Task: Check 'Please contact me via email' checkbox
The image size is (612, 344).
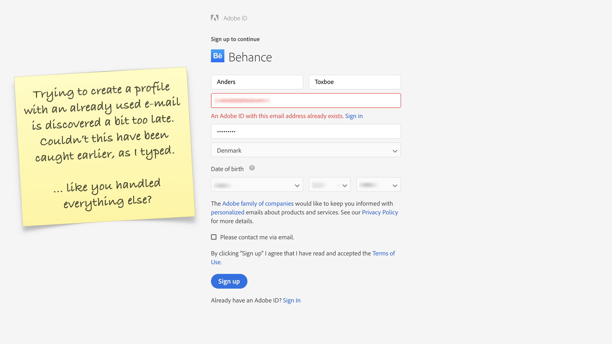Action: [214, 237]
